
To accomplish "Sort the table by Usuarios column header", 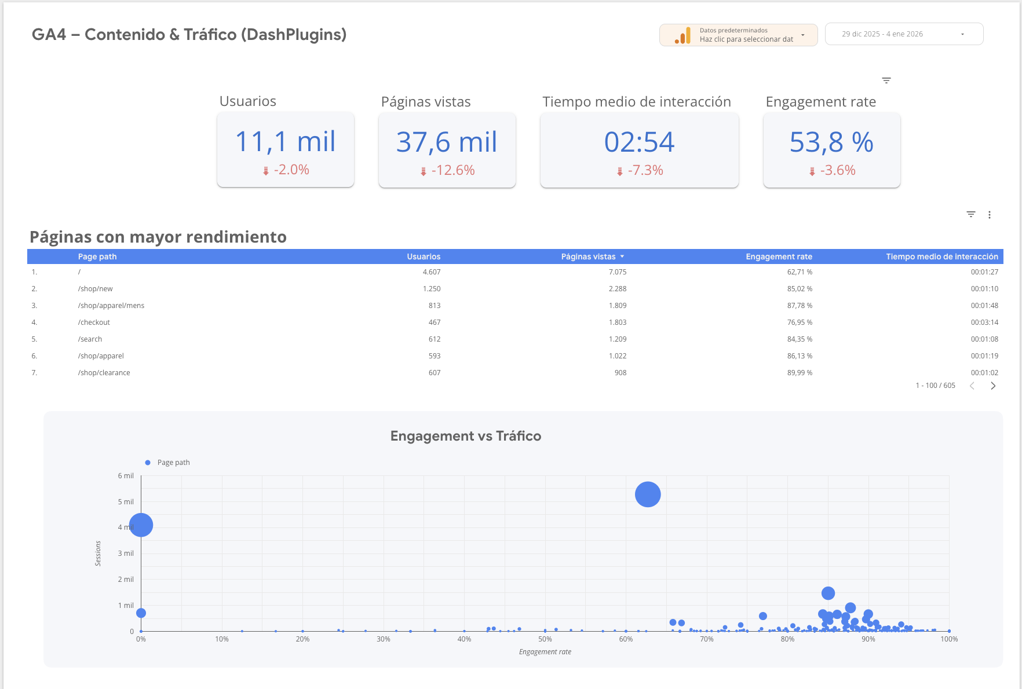I will 424,256.
